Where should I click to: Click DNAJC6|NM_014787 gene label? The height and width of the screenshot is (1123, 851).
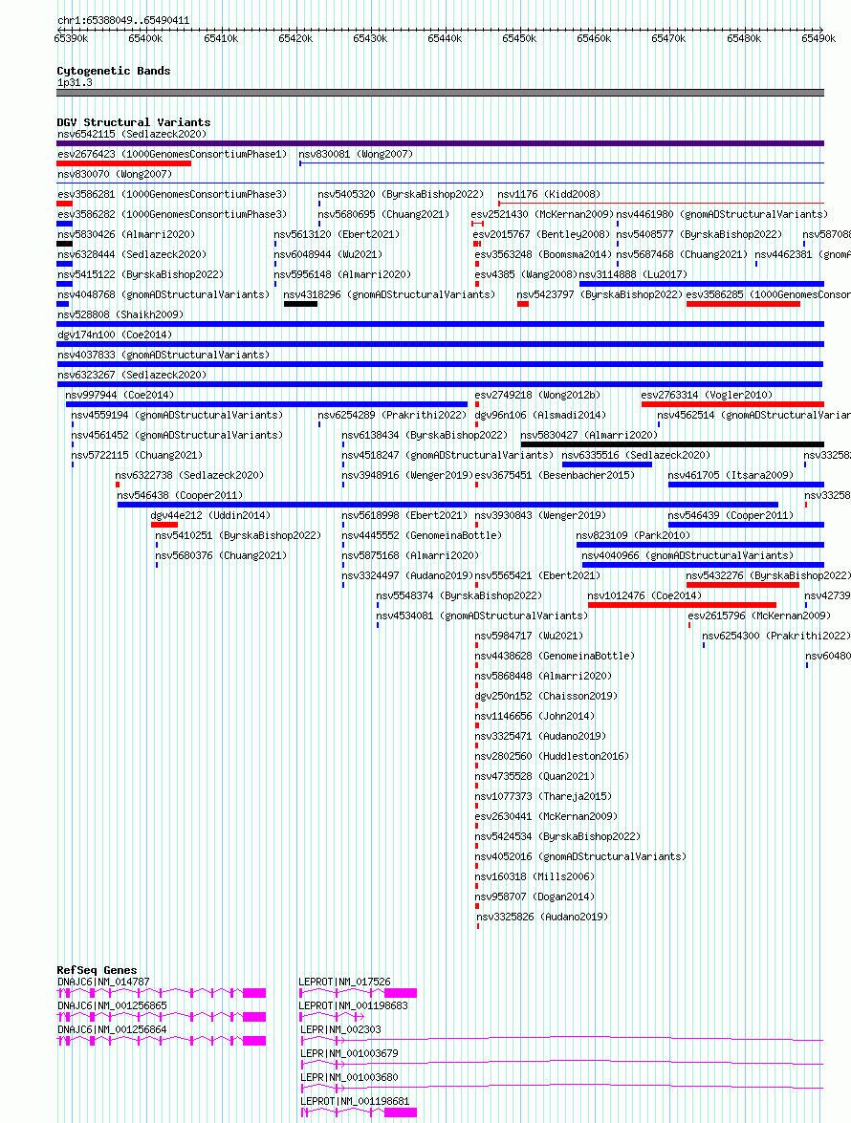tap(103, 982)
